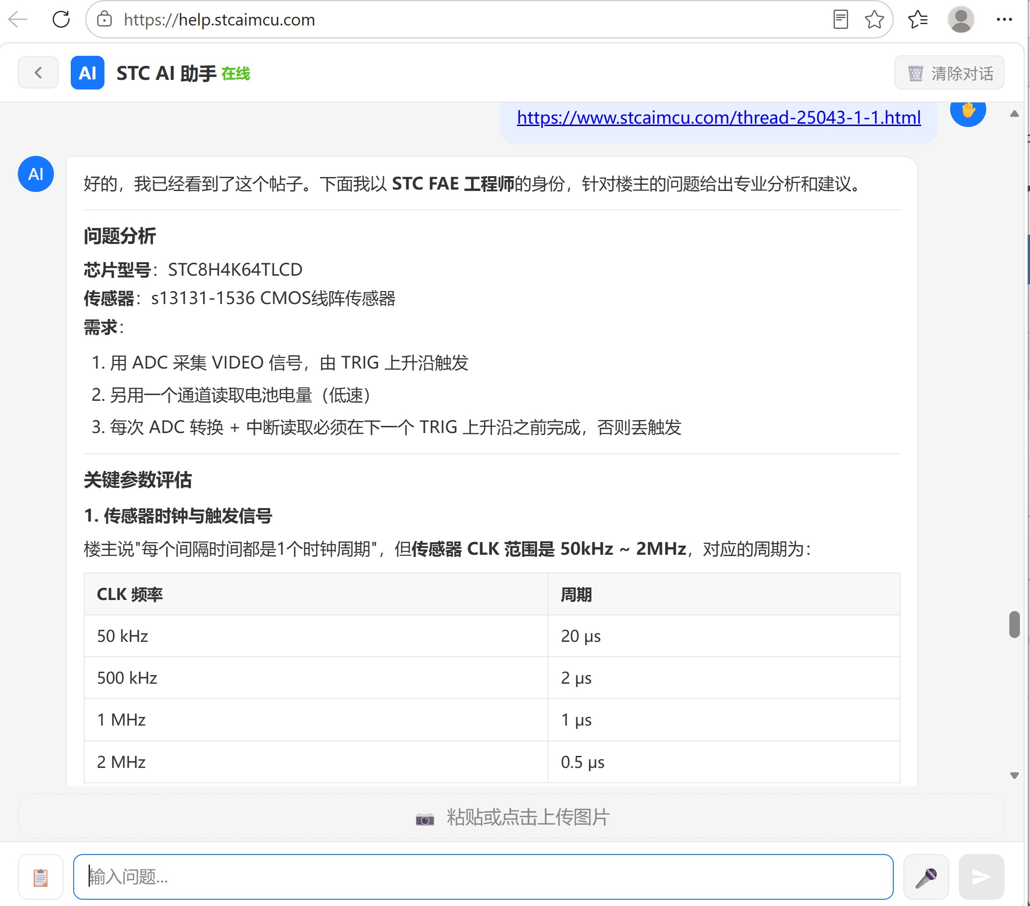Click scrollbar down arrow
The width and height of the screenshot is (1030, 906).
tap(1015, 776)
